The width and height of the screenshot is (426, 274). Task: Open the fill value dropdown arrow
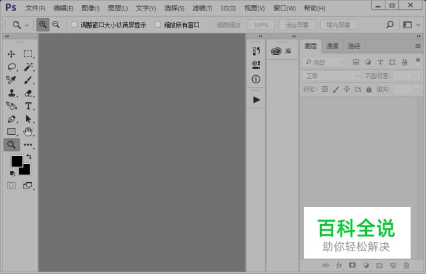pyautogui.click(x=416, y=89)
